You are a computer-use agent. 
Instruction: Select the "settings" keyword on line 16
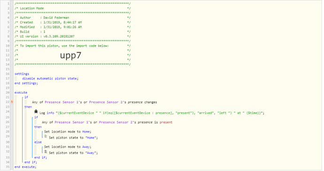[22, 74]
